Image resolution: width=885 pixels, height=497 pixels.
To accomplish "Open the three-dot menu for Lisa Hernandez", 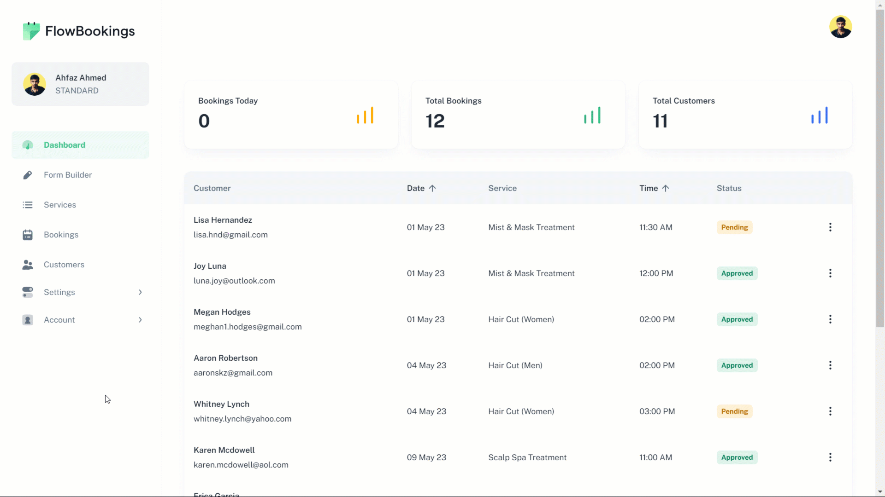I will 830,227.
